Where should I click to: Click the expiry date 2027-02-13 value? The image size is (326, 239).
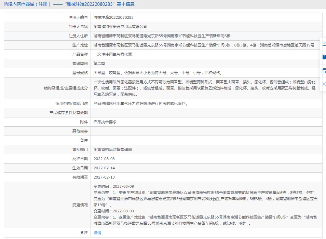104,177
